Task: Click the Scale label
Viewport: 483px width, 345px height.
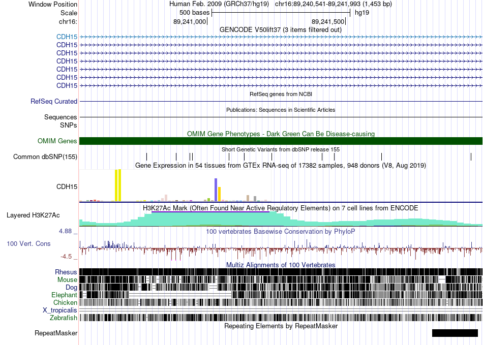Action: [69, 13]
